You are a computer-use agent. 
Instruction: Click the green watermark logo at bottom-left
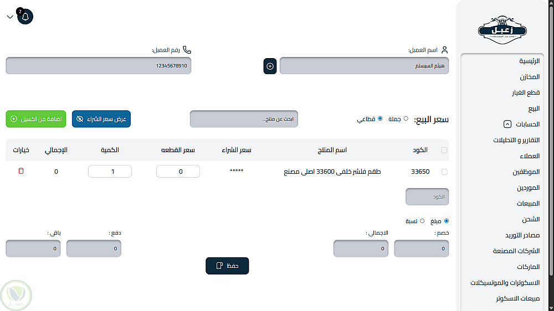[16, 295]
